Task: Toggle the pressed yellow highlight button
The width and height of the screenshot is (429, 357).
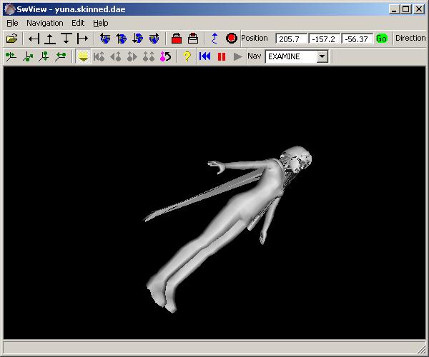Action: point(83,56)
